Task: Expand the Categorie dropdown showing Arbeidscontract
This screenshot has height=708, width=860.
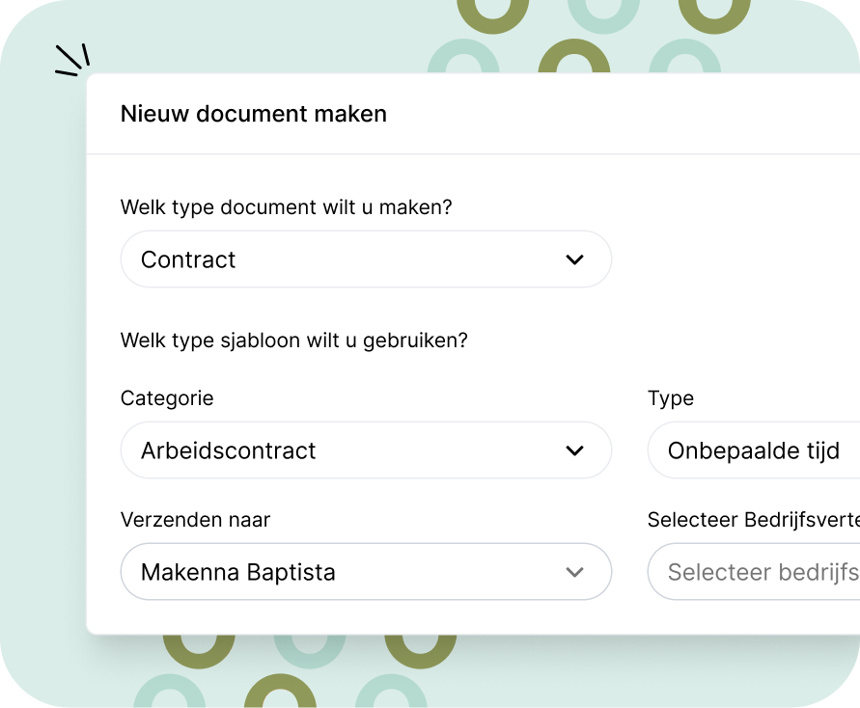Action: tap(366, 450)
